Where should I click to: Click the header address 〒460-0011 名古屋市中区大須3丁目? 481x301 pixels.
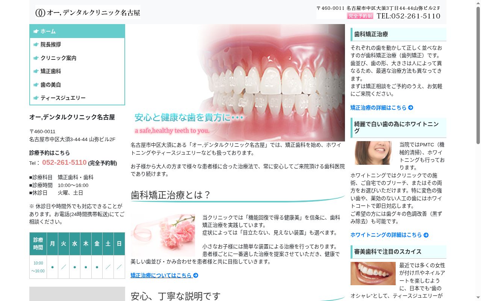[378, 8]
